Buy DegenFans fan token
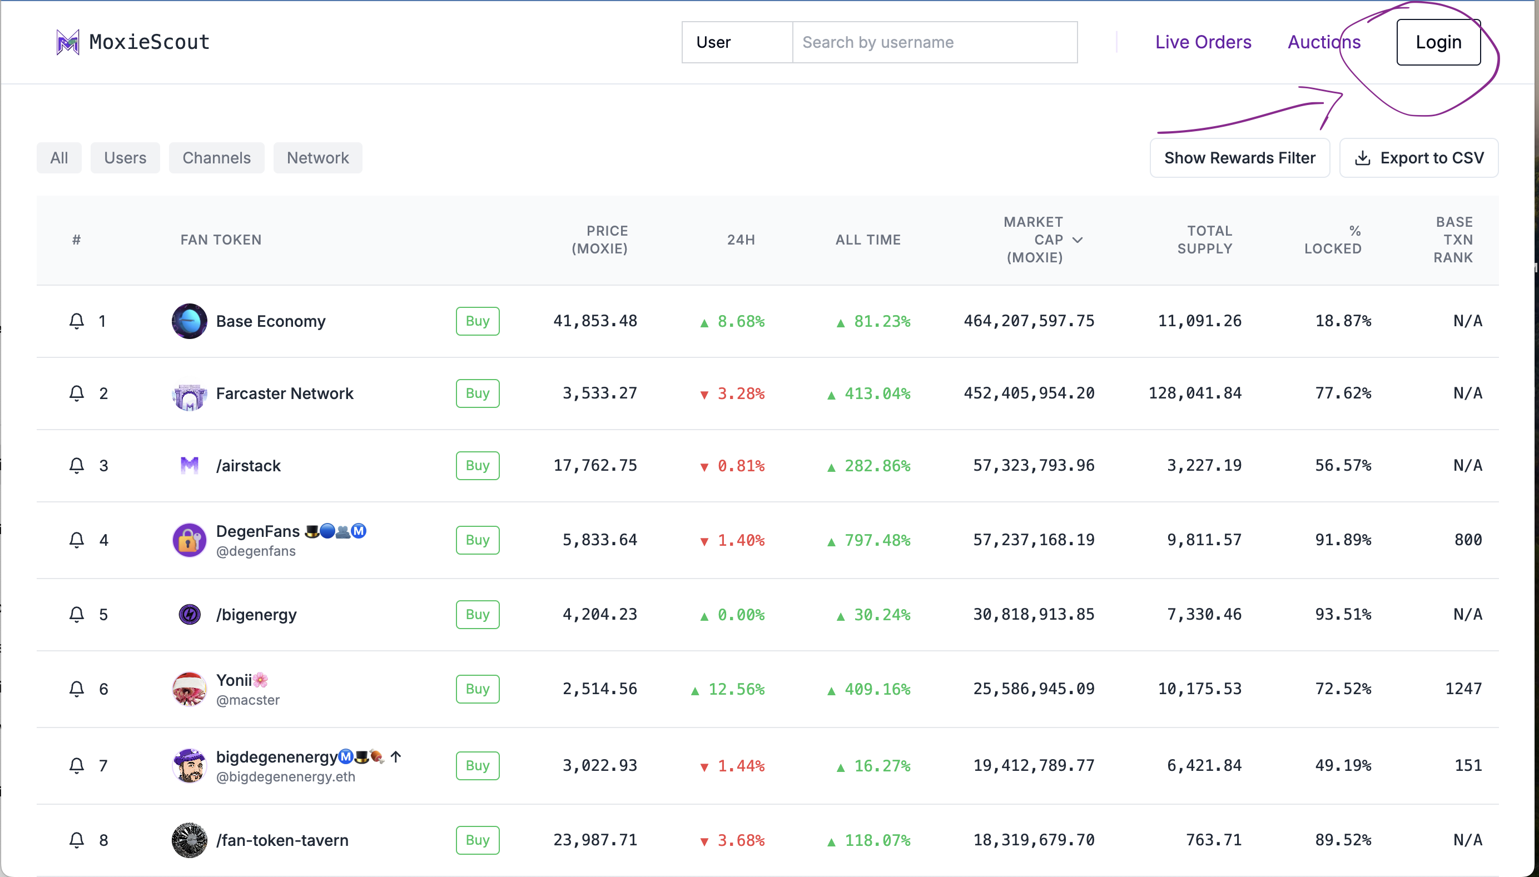 [477, 540]
